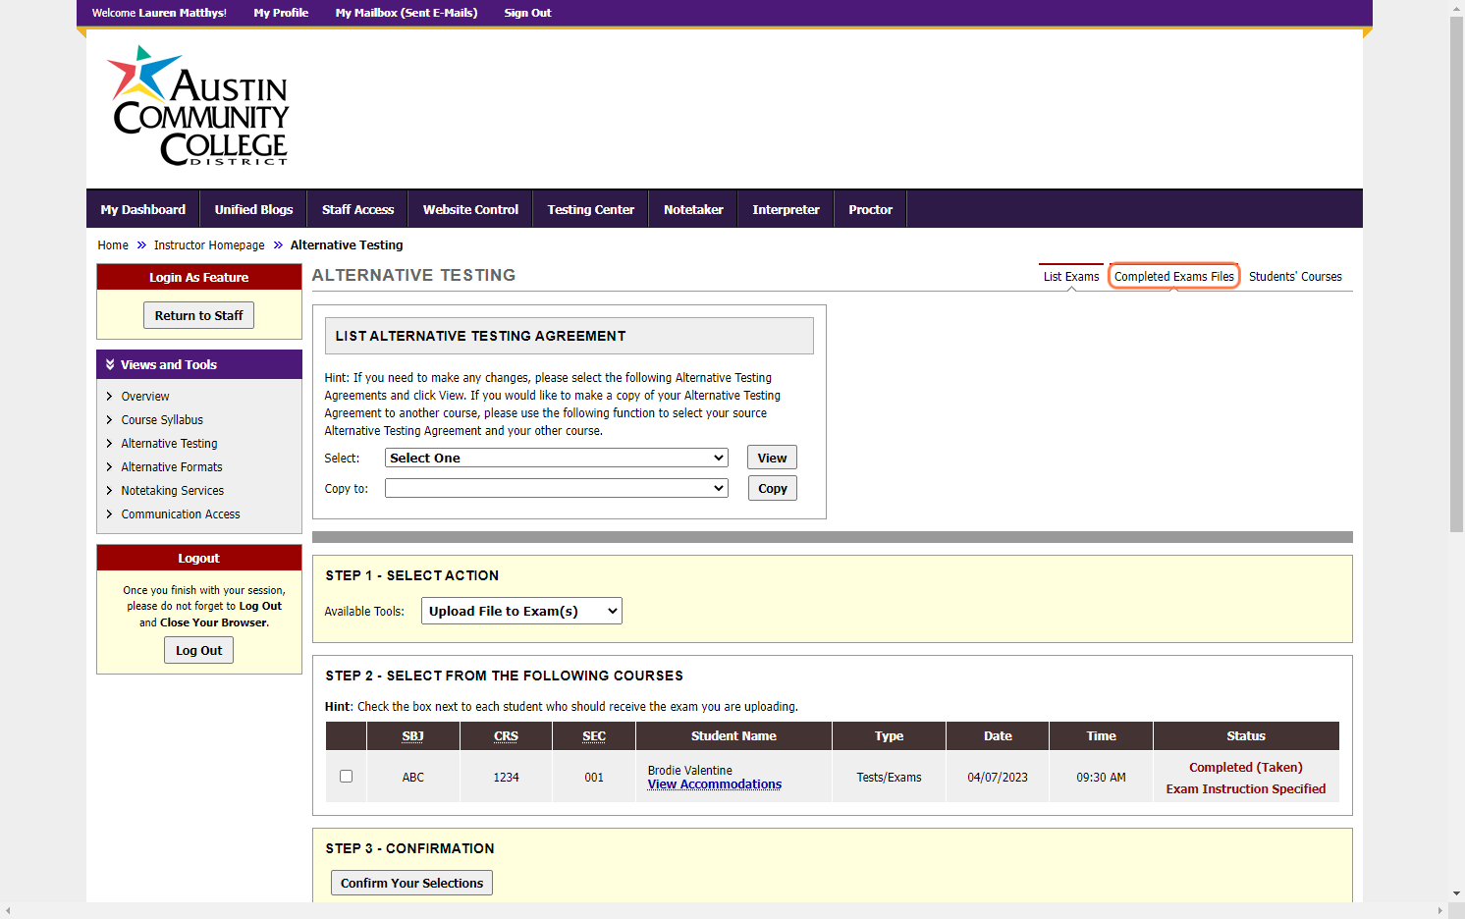Image resolution: width=1465 pixels, height=919 pixels.
Task: Open Overview in Views and Tools
Action: pos(145,397)
